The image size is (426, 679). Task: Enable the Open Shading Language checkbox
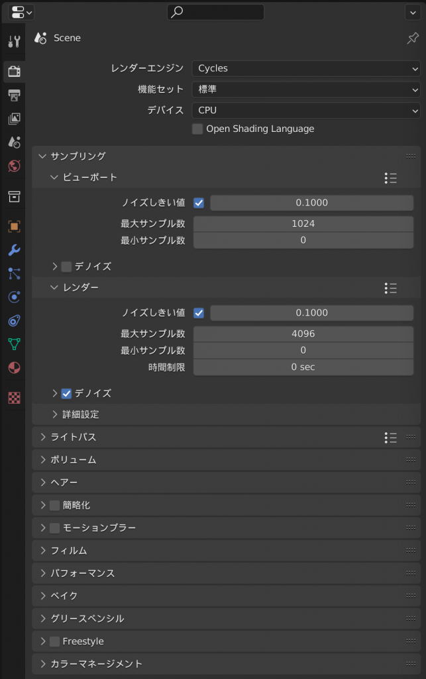[197, 129]
